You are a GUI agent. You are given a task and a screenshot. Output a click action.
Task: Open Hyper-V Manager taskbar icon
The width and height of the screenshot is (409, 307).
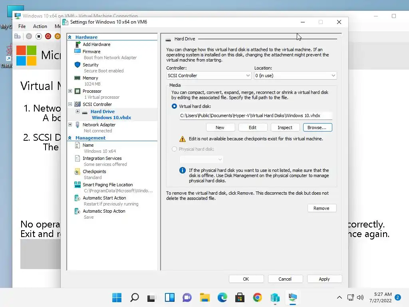[275, 297]
